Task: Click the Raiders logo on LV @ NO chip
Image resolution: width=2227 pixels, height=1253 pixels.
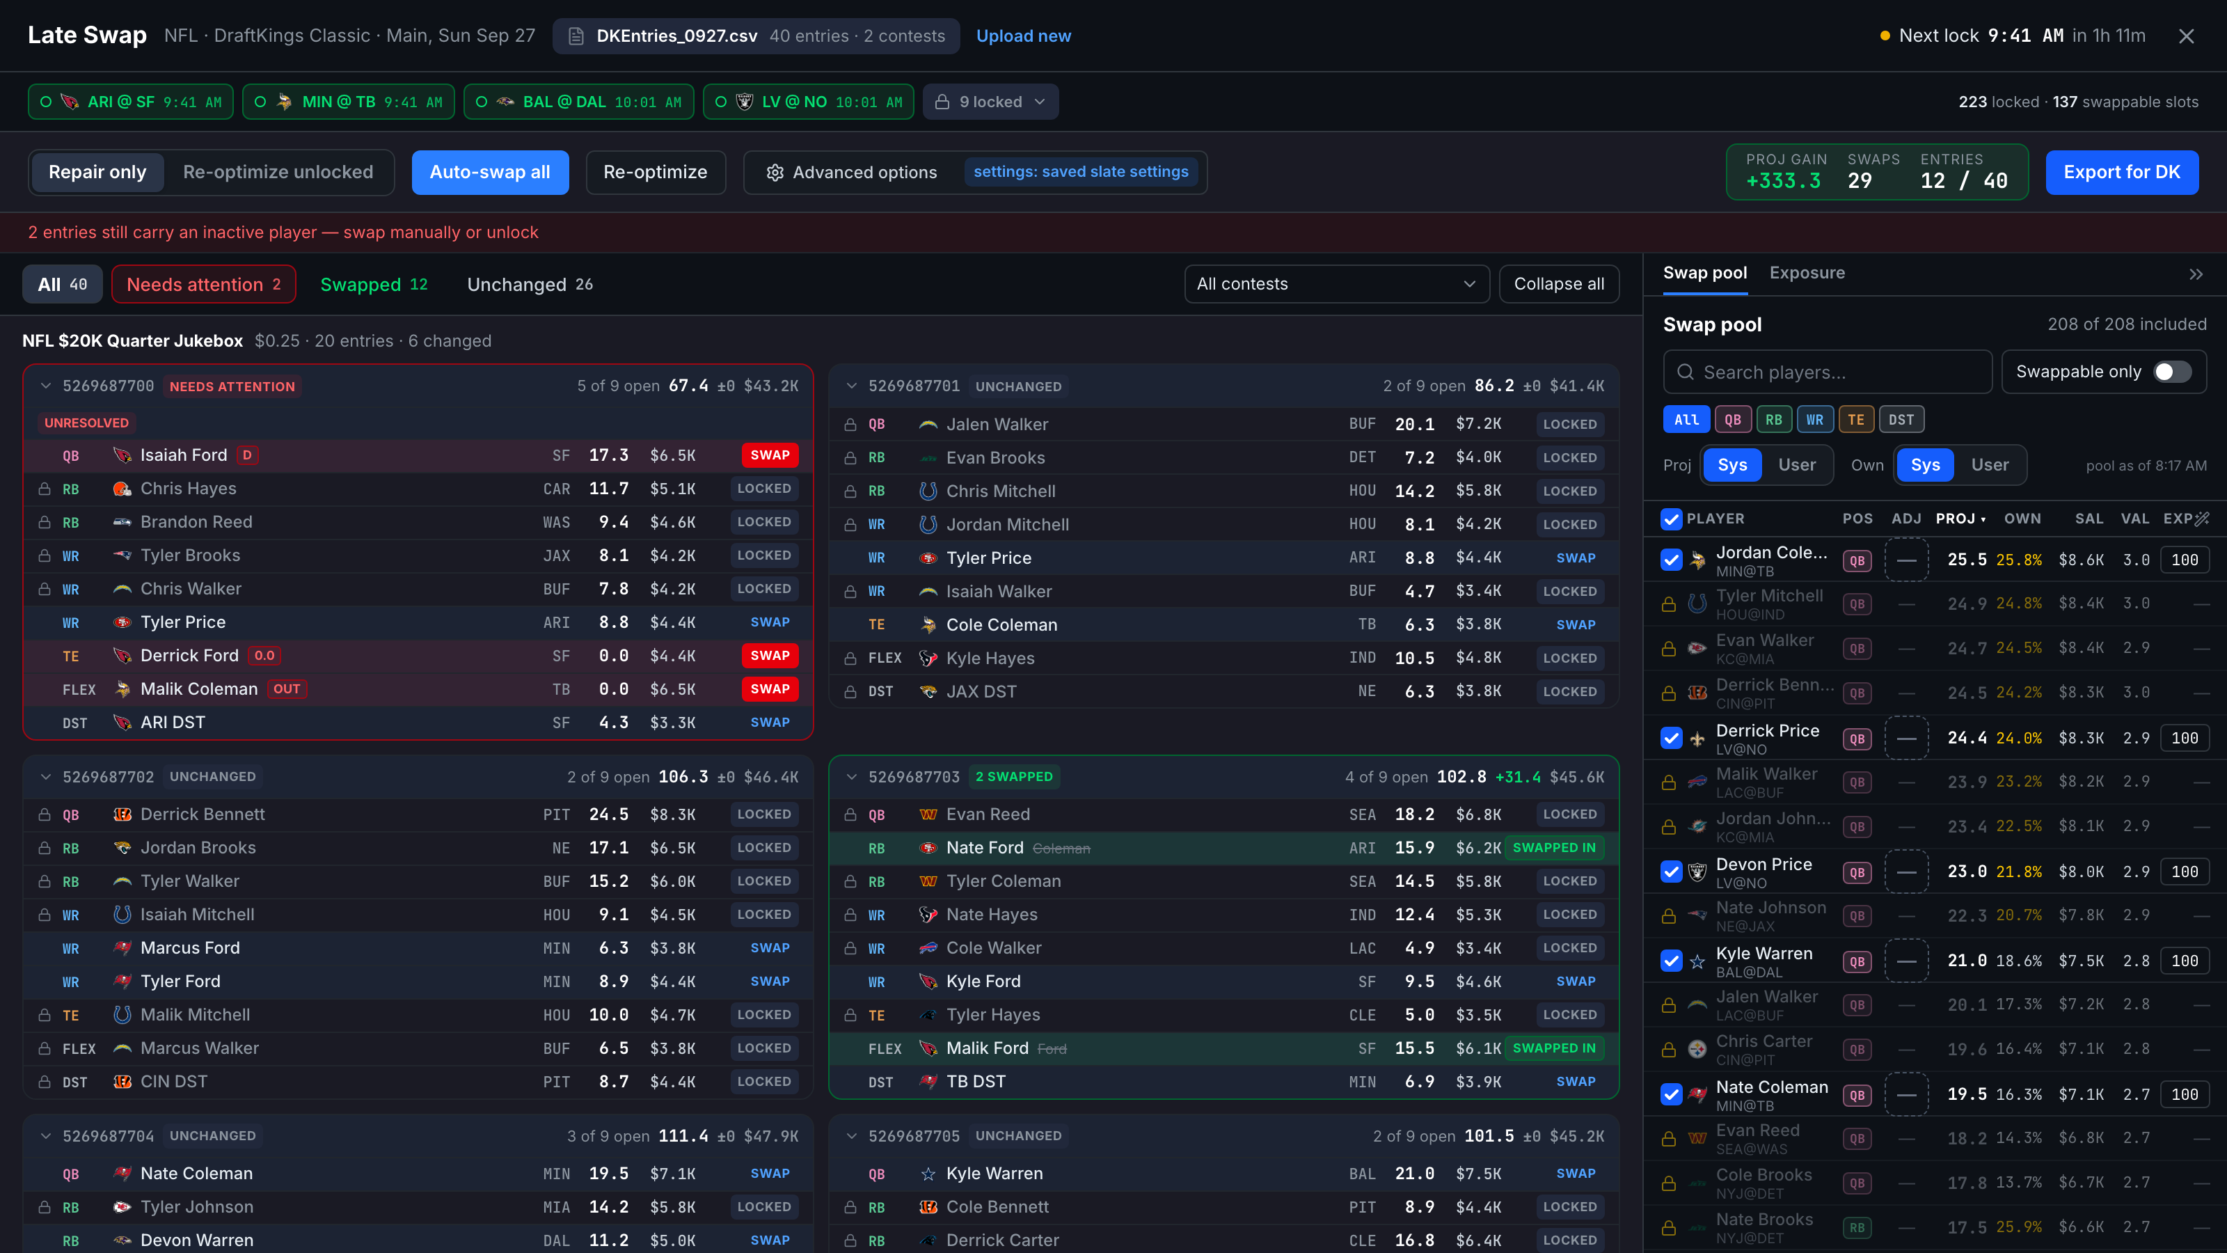Action: [x=745, y=102]
